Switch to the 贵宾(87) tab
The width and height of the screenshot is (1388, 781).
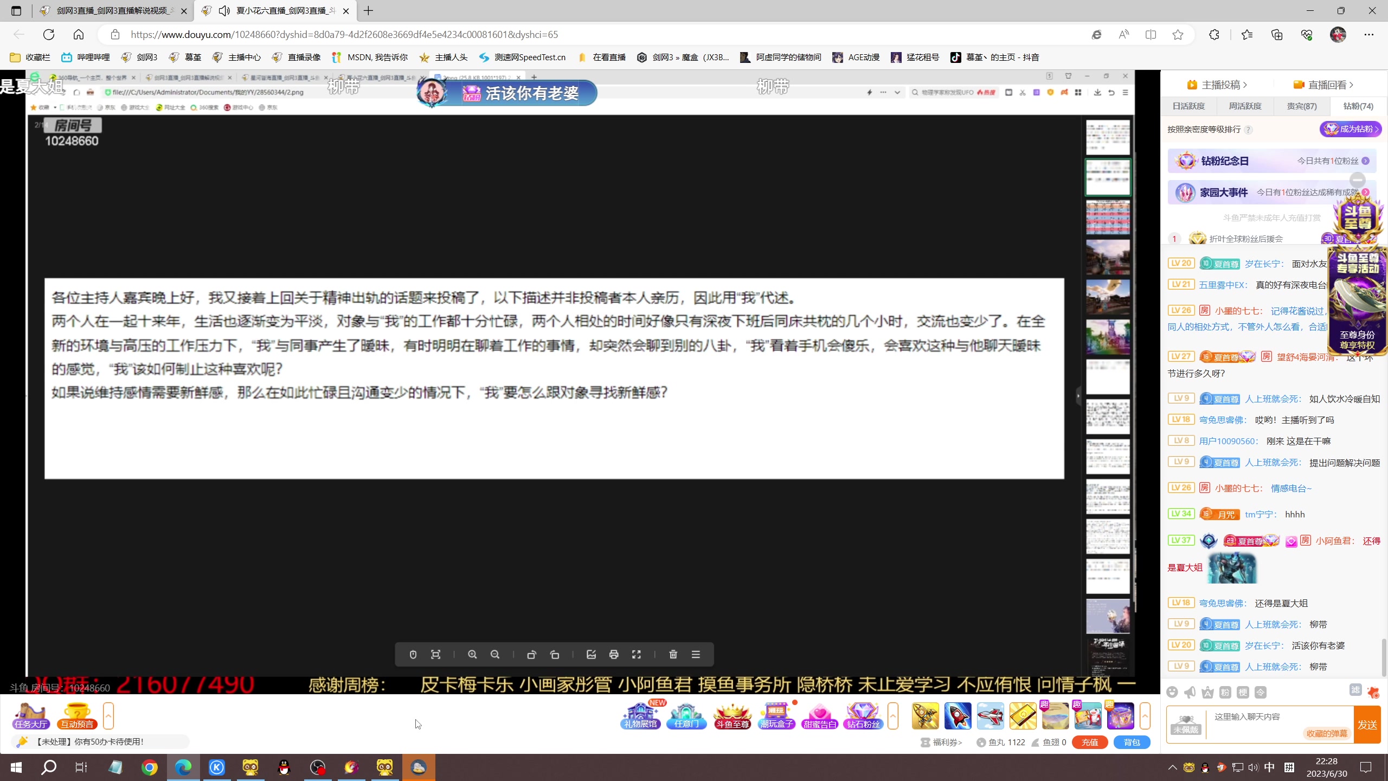click(x=1301, y=106)
